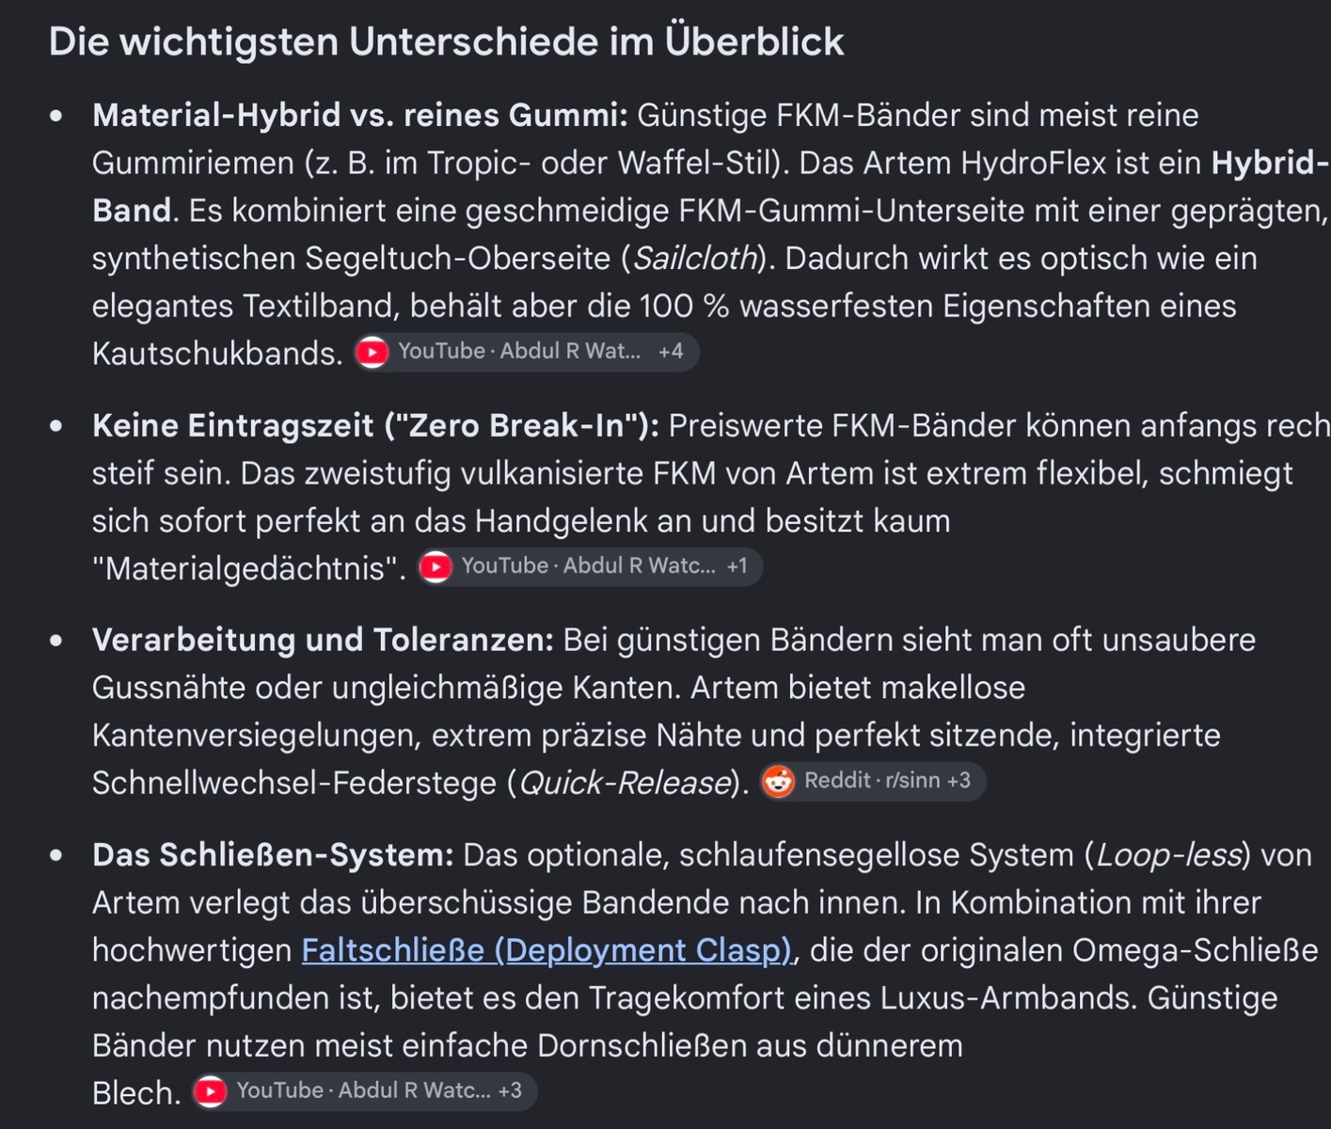Follow the 'Faltschließe (Deployment Clasp)' link

pyautogui.click(x=547, y=950)
